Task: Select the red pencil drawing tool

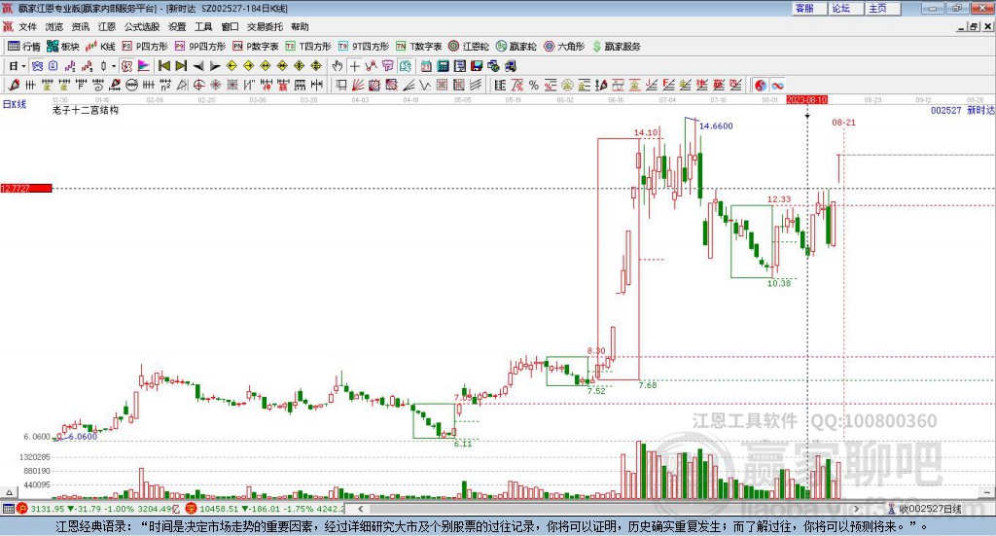Action: click(x=14, y=85)
